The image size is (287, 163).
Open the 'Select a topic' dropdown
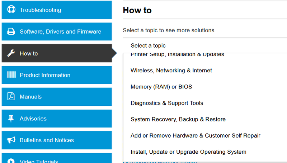[x=204, y=45]
